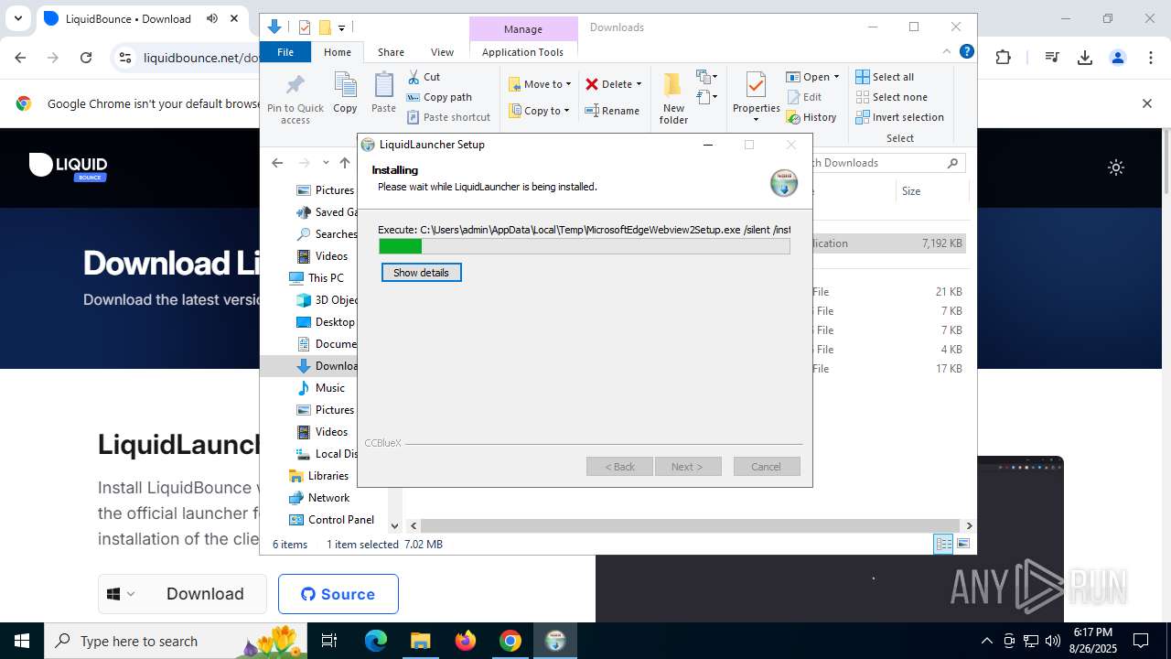Select Control Panel in the navigation tree

coord(331,520)
